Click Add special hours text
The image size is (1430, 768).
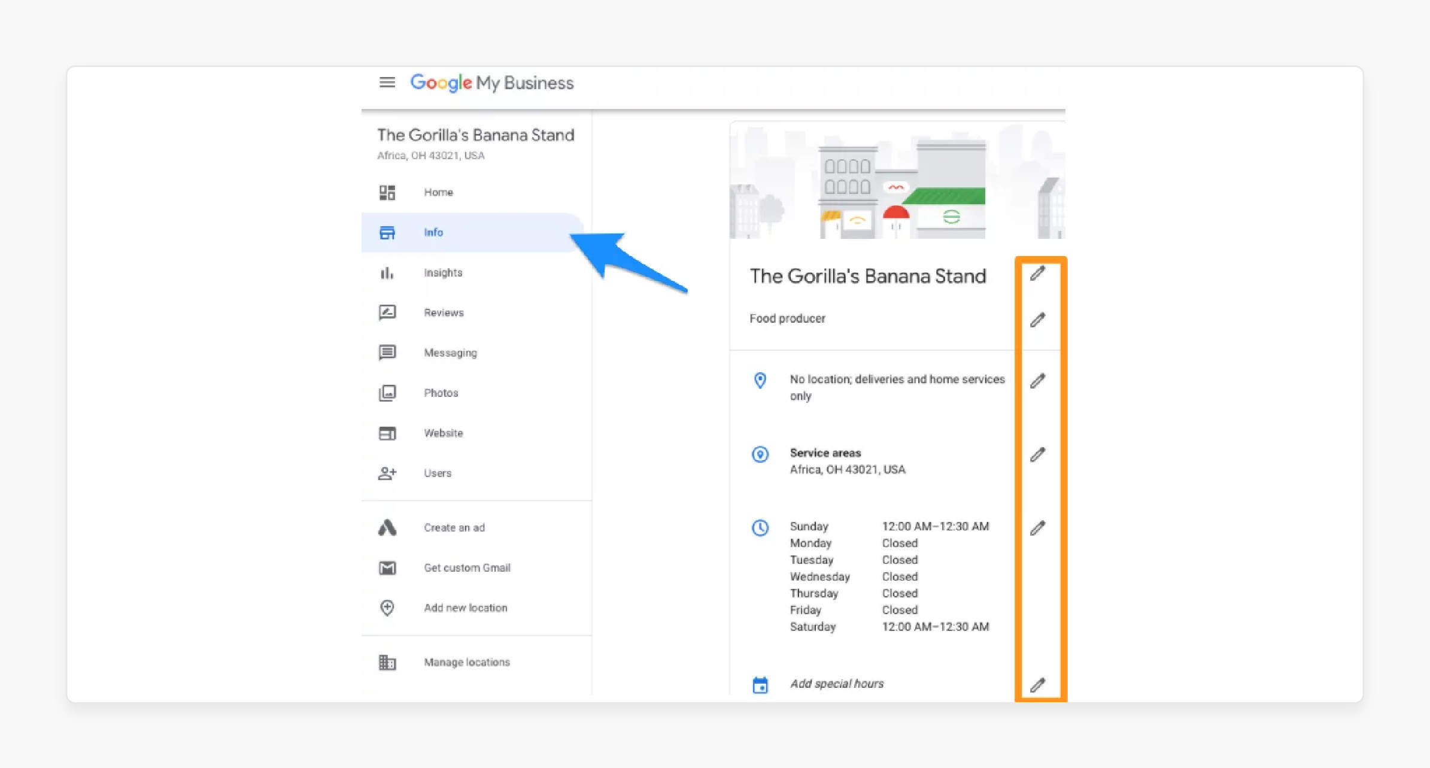[x=837, y=684]
